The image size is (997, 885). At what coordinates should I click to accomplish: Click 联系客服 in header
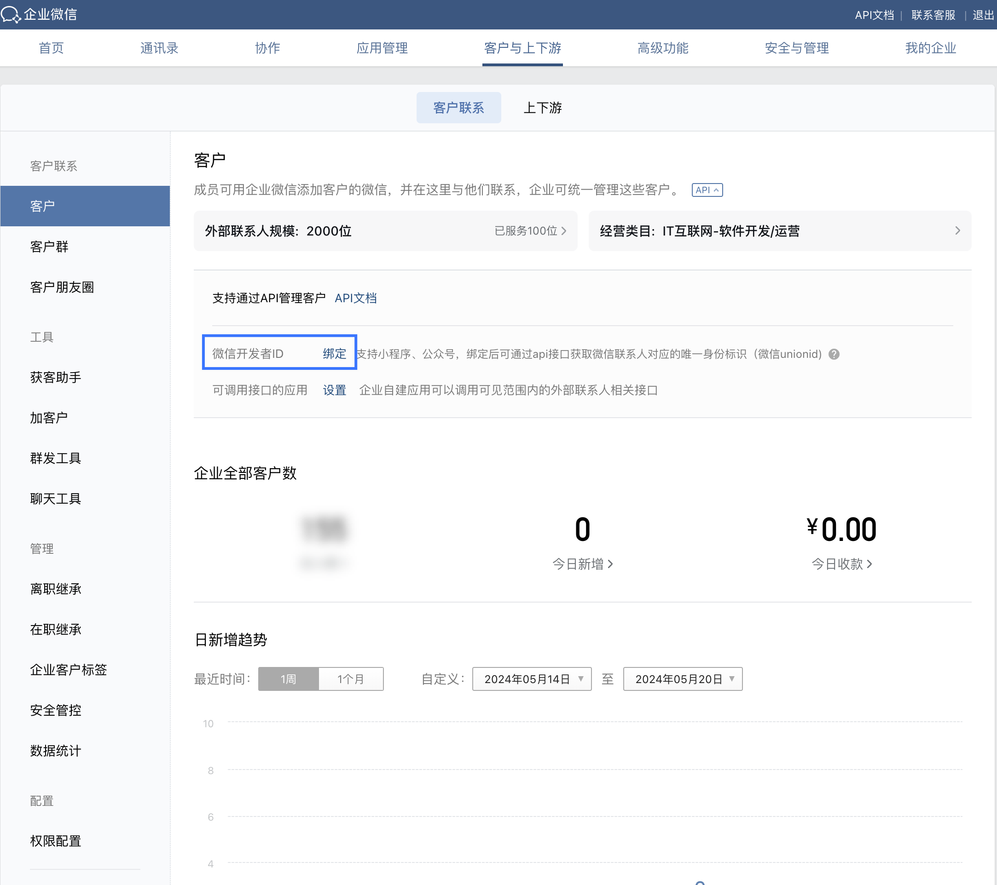point(933,15)
